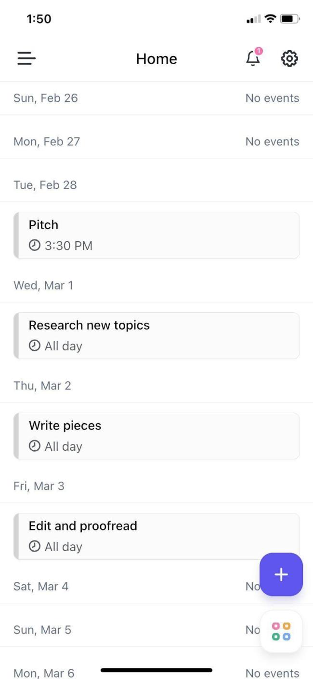Screen dimensions: 313x679
Task: Tap the Tue, Feb 28 date header
Action: 45,185
